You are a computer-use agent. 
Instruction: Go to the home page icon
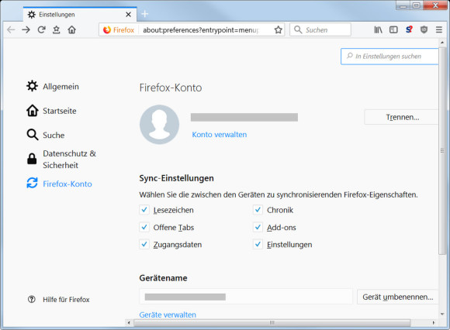[x=71, y=29]
